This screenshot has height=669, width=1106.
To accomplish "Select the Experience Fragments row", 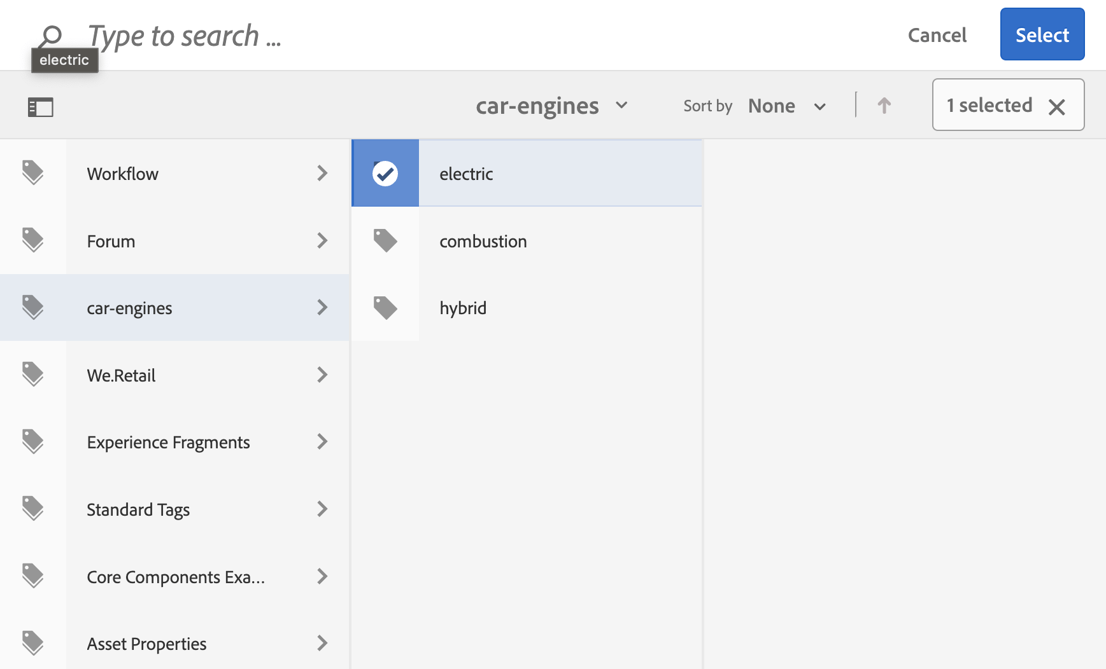I will coord(174,442).
